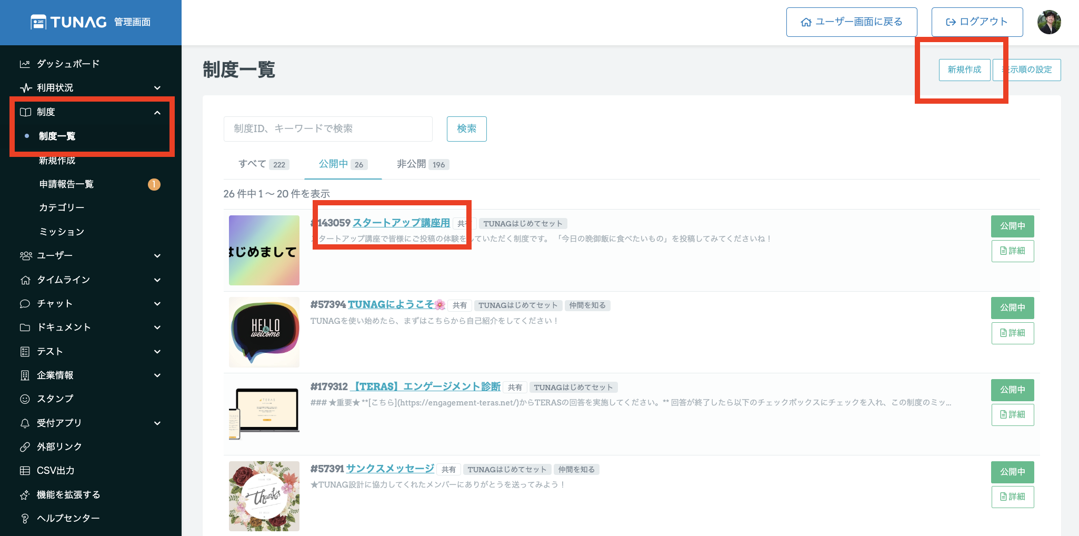Click the test checklist icon

pos(25,351)
